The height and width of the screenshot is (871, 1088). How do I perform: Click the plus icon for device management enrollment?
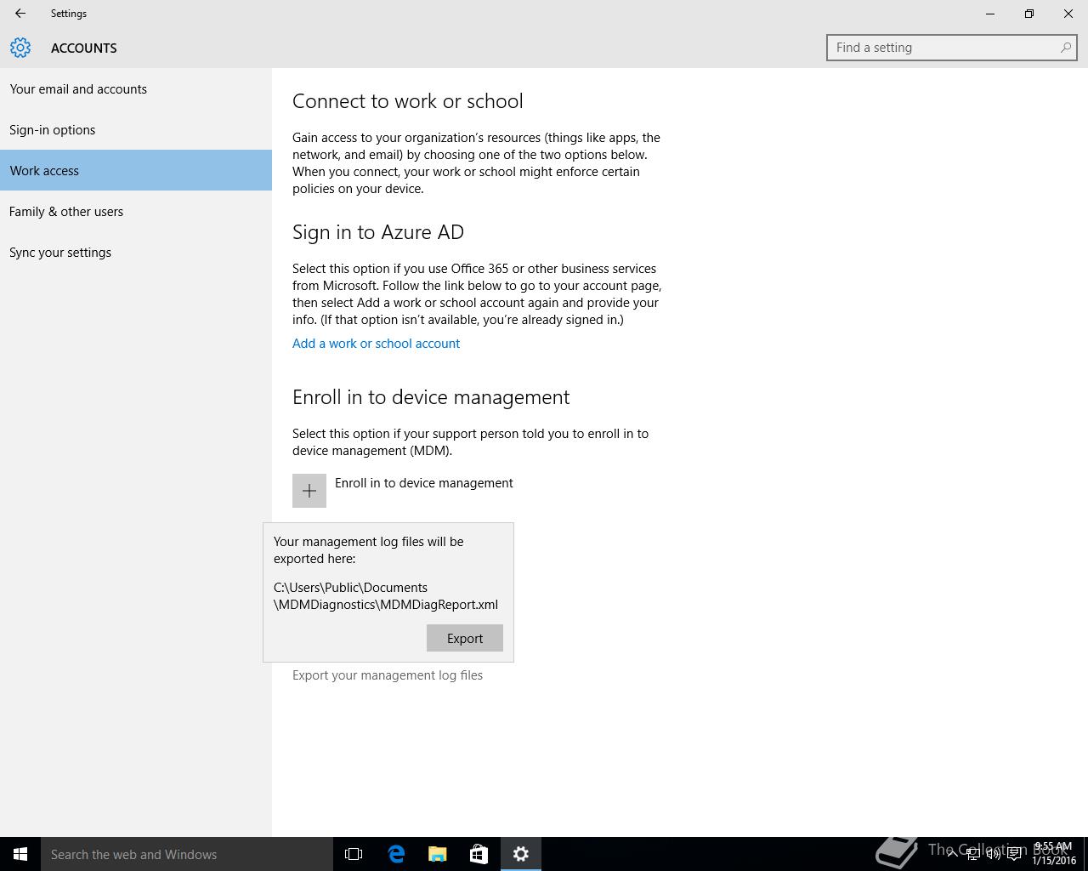(309, 491)
